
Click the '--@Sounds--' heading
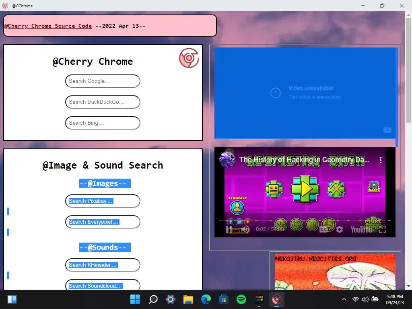[105, 247]
